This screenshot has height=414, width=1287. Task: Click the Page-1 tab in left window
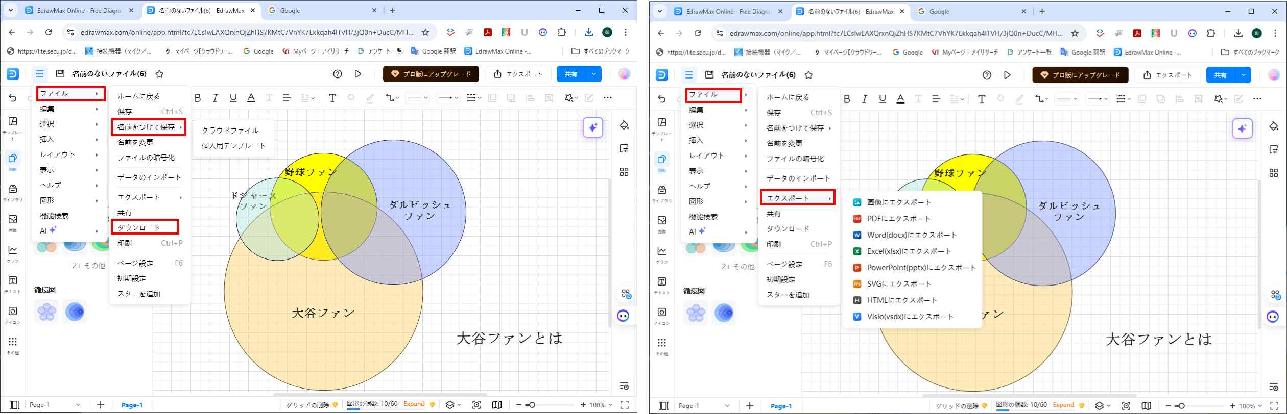point(132,405)
